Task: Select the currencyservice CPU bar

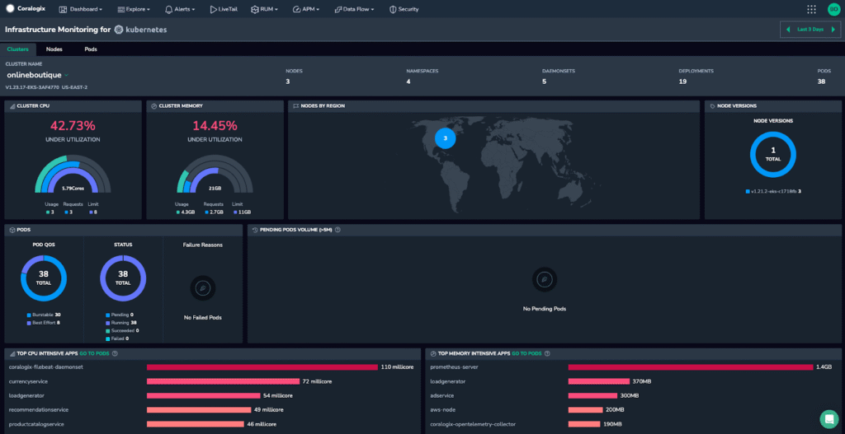Action: [223, 381]
